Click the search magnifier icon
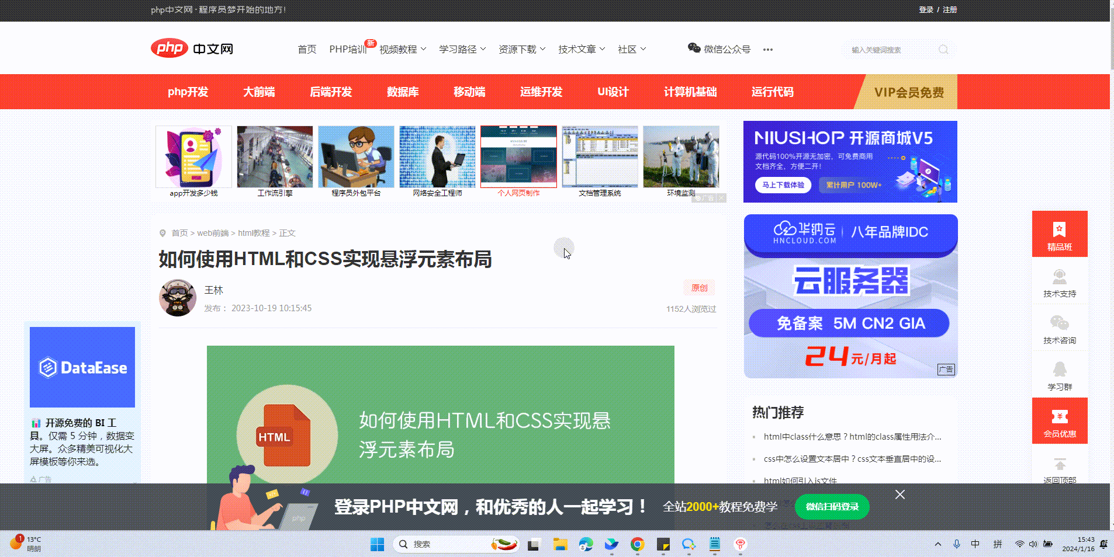The image size is (1114, 557). (x=943, y=50)
